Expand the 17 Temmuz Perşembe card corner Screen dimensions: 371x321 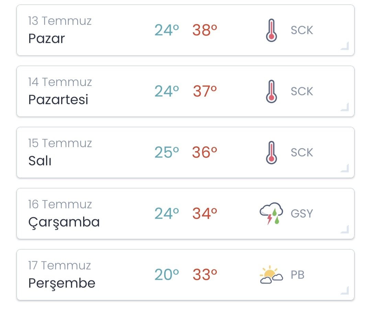pos(345,290)
